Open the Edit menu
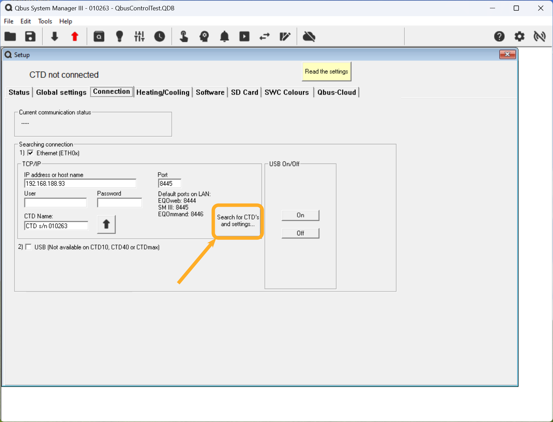553x422 pixels. click(x=26, y=21)
